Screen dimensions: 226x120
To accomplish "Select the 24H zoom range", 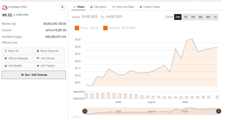I will pyautogui.click(x=178, y=17).
